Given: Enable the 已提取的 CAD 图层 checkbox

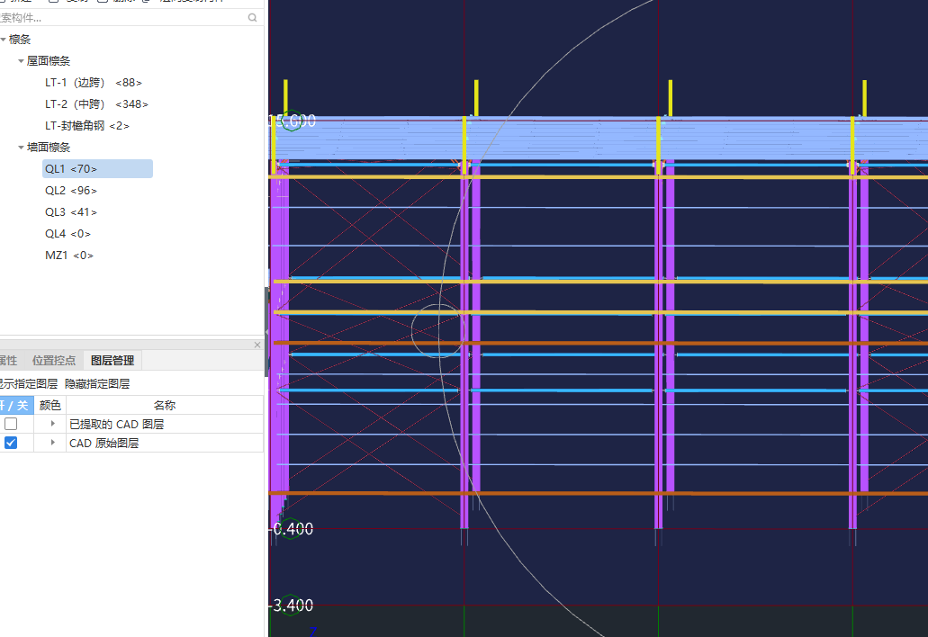Looking at the screenshot, I should click(11, 424).
